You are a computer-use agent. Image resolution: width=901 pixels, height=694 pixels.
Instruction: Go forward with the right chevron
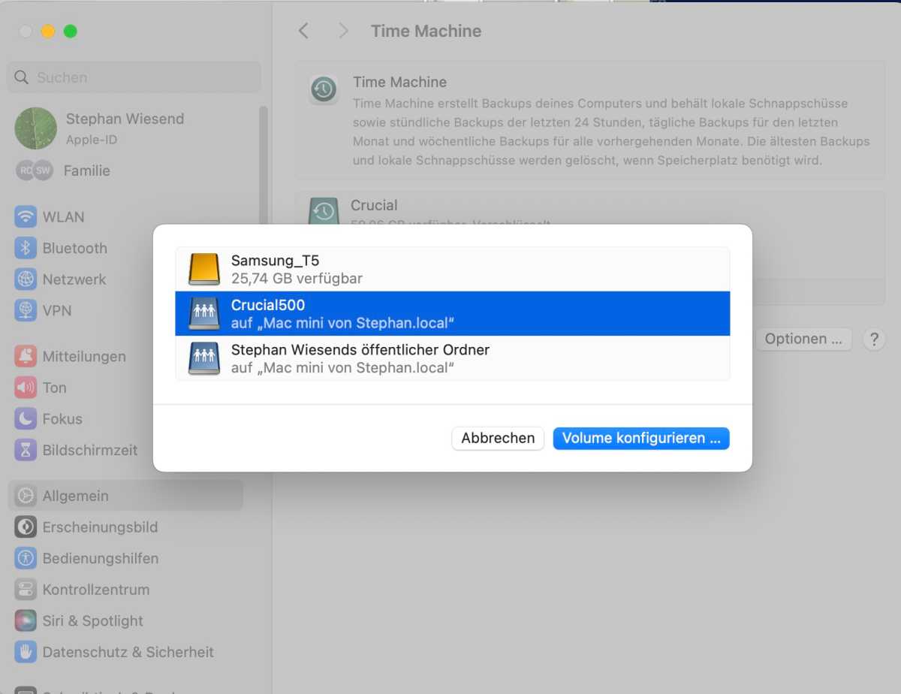pyautogui.click(x=343, y=31)
